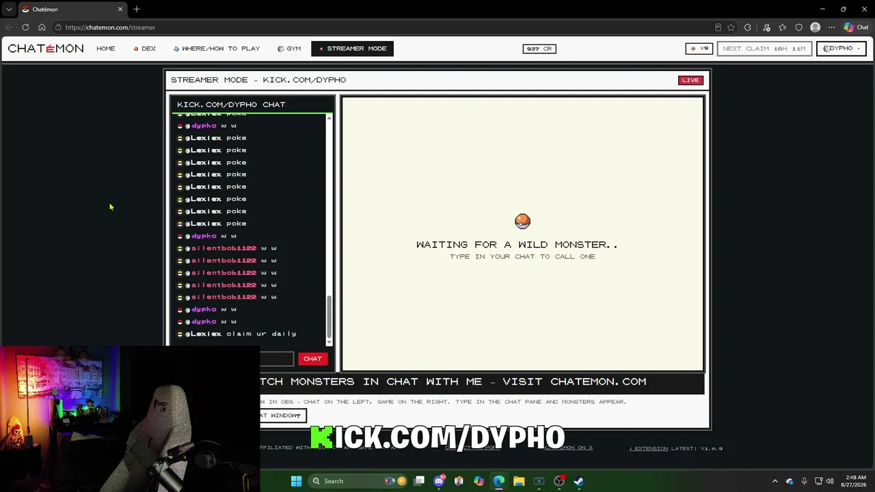Image resolution: width=875 pixels, height=492 pixels.
Task: Open the Gym page
Action: [x=289, y=49]
